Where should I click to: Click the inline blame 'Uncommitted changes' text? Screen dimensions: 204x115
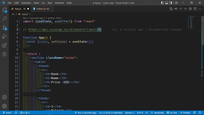(165, 30)
